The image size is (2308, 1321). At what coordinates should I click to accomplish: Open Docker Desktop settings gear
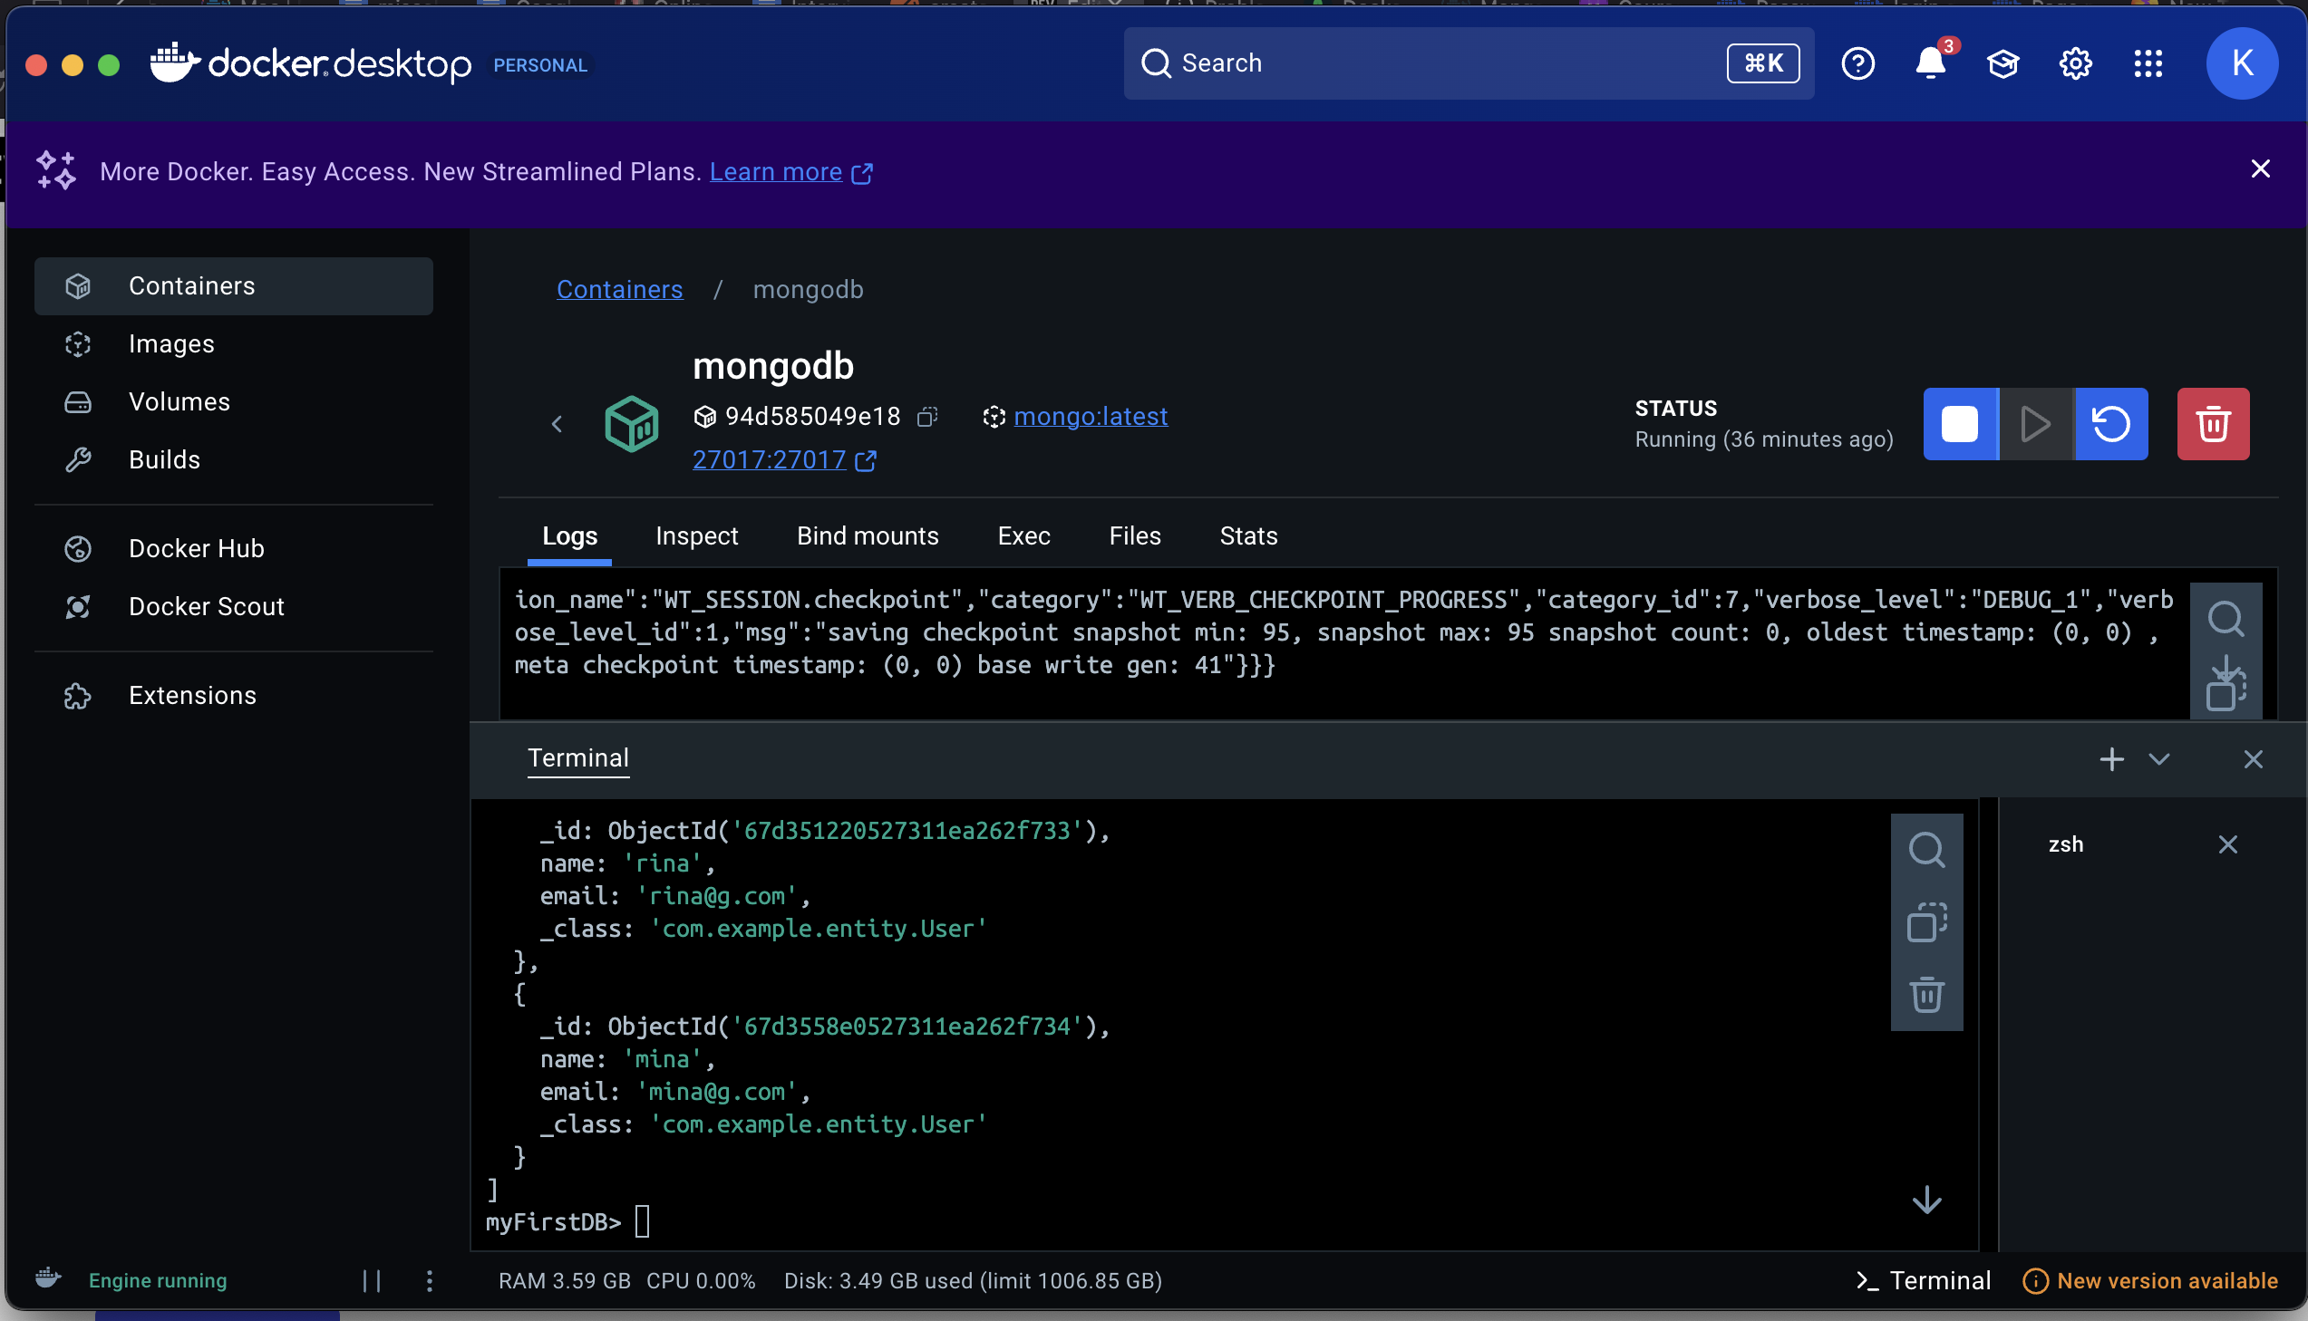click(x=2076, y=63)
